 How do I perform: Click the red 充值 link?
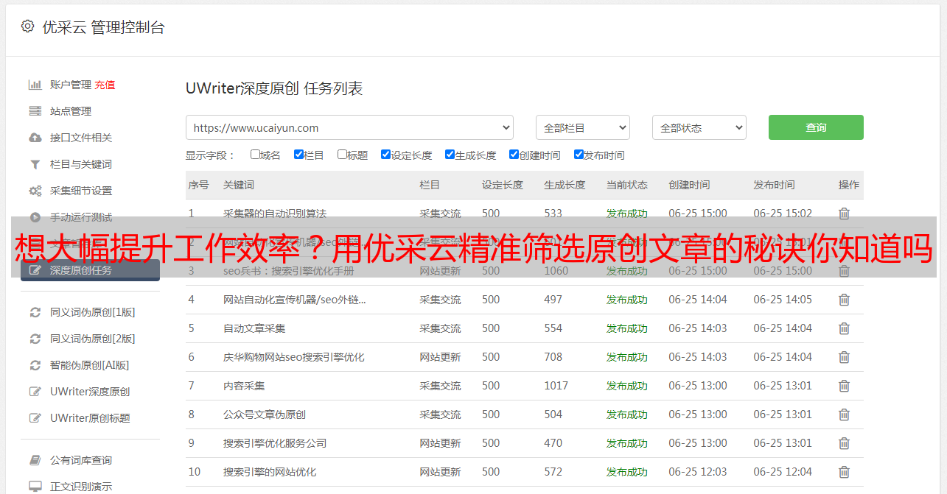tap(105, 85)
